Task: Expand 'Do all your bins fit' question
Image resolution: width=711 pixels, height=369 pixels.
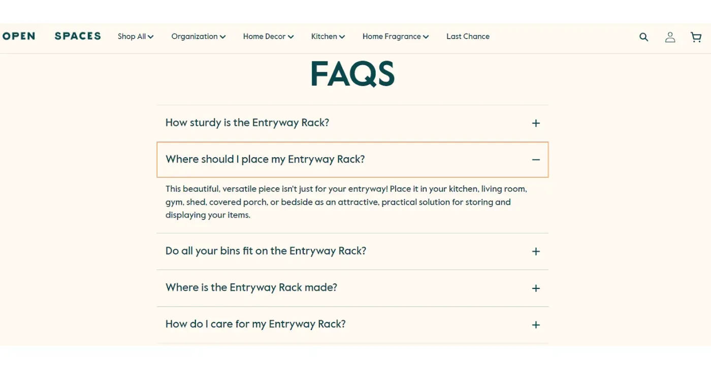Action: point(266,251)
